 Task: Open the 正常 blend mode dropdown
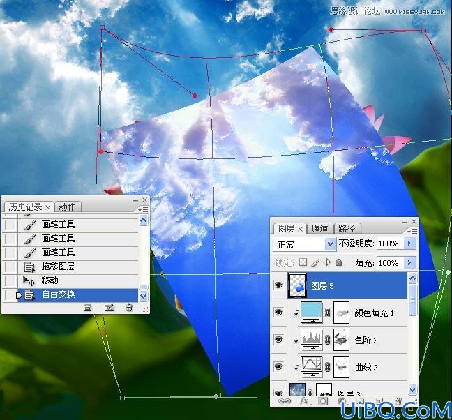pyautogui.click(x=330, y=244)
